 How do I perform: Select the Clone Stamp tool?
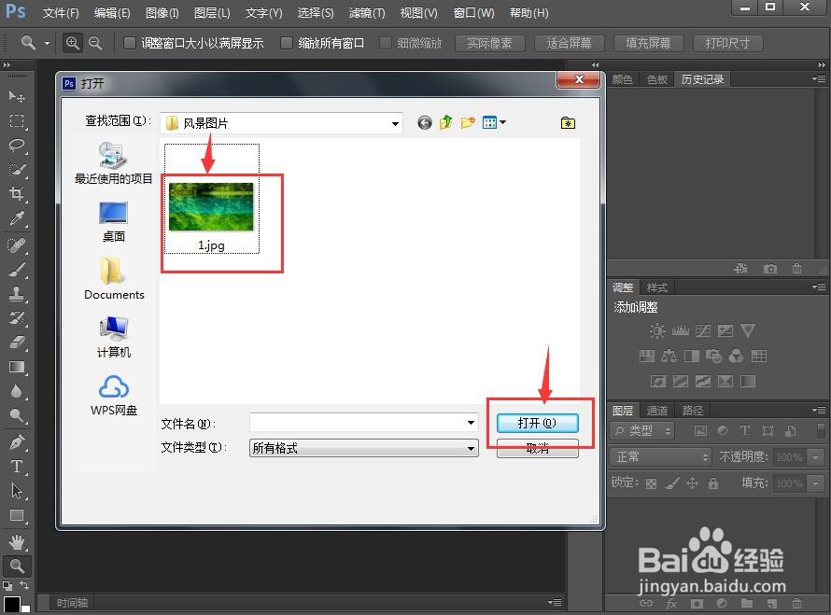(17, 294)
